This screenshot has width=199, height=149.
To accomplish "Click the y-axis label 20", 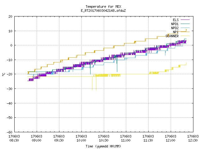I will [x=10, y=16].
